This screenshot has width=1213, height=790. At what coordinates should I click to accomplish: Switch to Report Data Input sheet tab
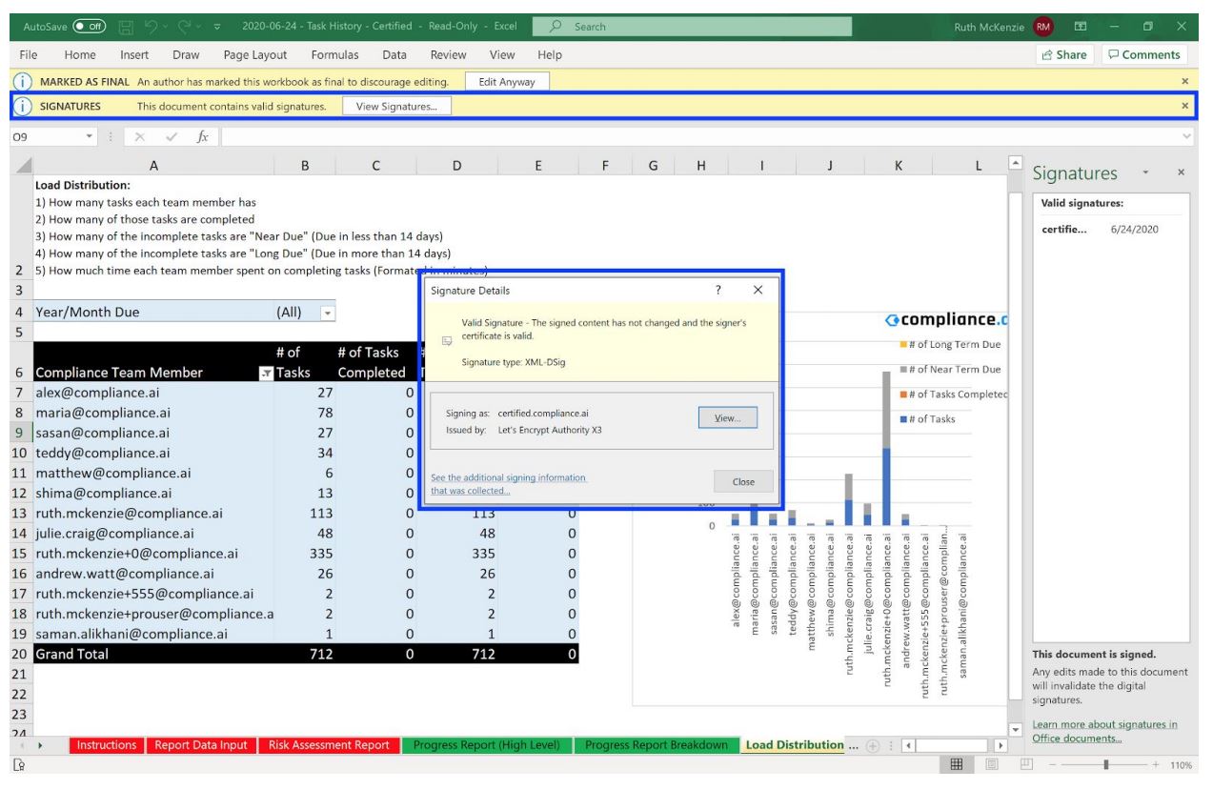[201, 745]
